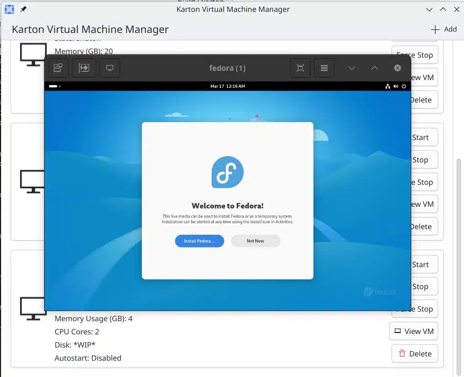
Task: Click Karton app icon in title bar
Action: 9,9
